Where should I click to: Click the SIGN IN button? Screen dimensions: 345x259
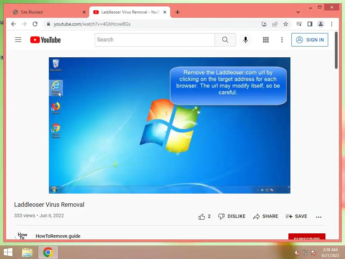[310, 40]
